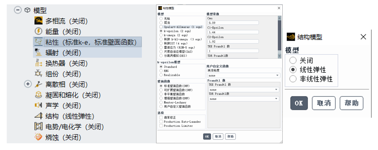Expand the 离散相 tree node
The image size is (378, 150).
point(28,84)
